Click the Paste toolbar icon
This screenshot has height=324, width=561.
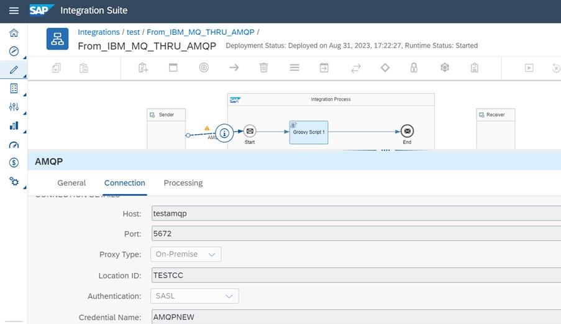pyautogui.click(x=84, y=68)
